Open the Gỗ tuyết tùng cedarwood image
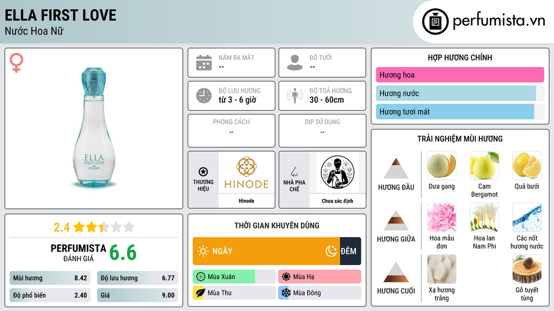 (527, 269)
